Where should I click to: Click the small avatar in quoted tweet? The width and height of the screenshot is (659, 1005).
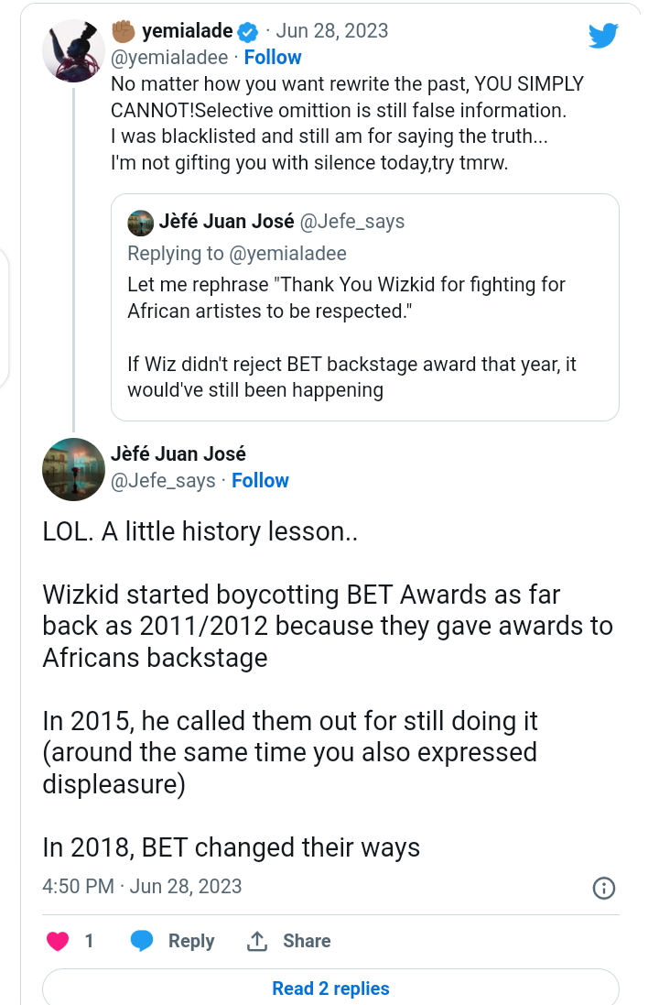pyautogui.click(x=140, y=223)
